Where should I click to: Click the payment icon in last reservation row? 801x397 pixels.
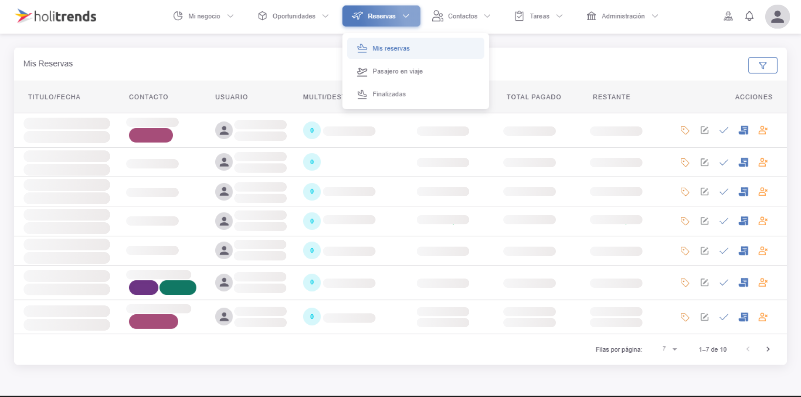pos(743,317)
